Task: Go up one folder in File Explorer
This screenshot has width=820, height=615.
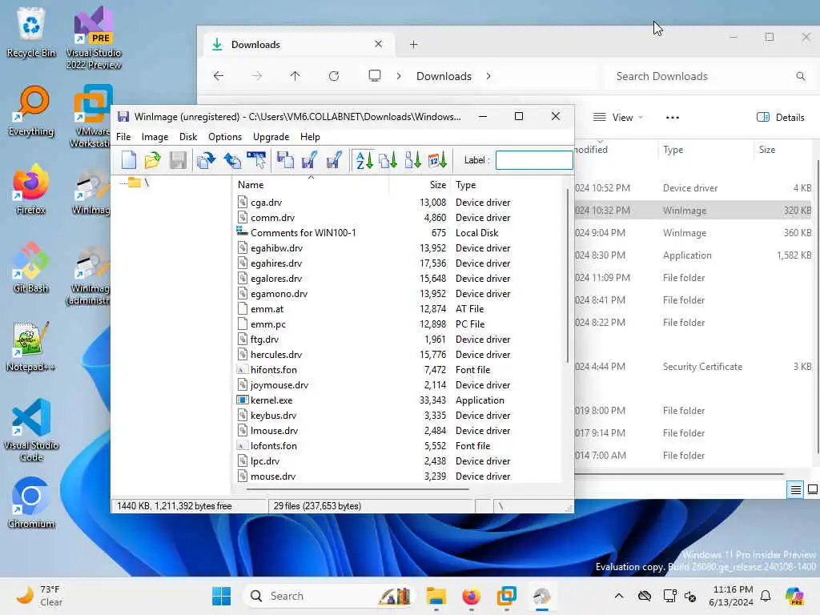Action: pos(295,76)
